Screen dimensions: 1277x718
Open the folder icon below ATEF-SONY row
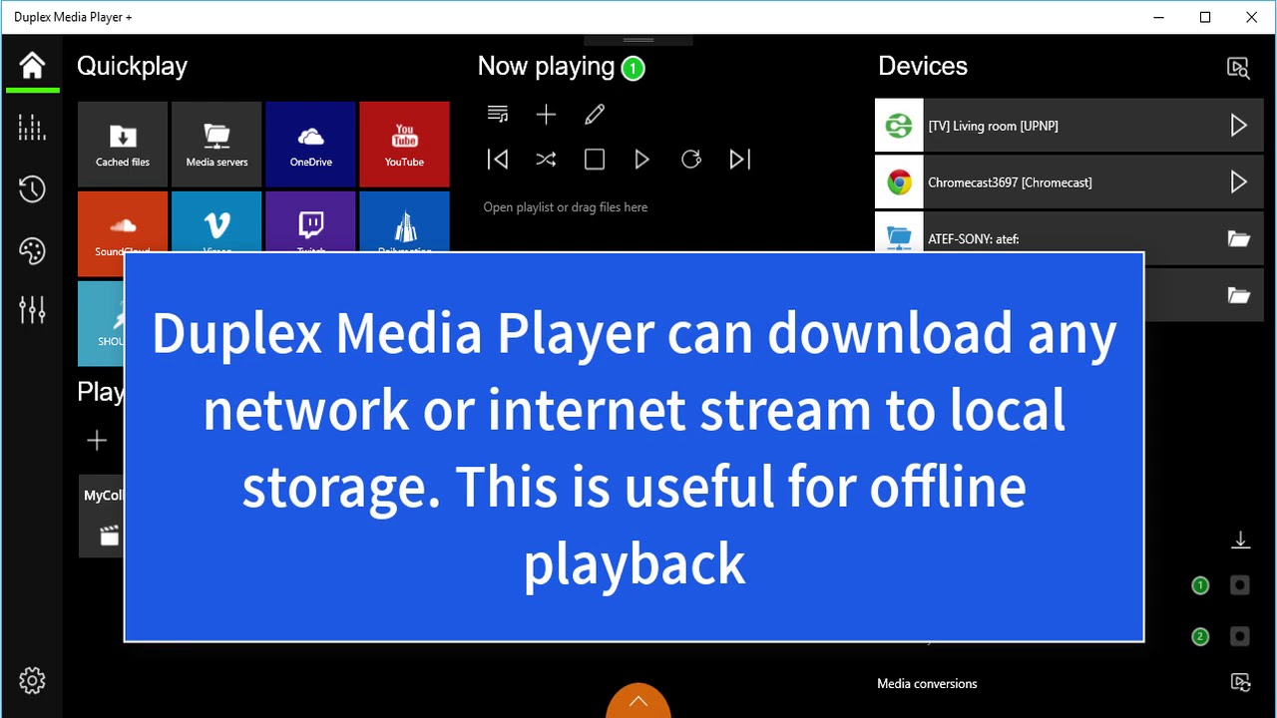pyautogui.click(x=1238, y=295)
